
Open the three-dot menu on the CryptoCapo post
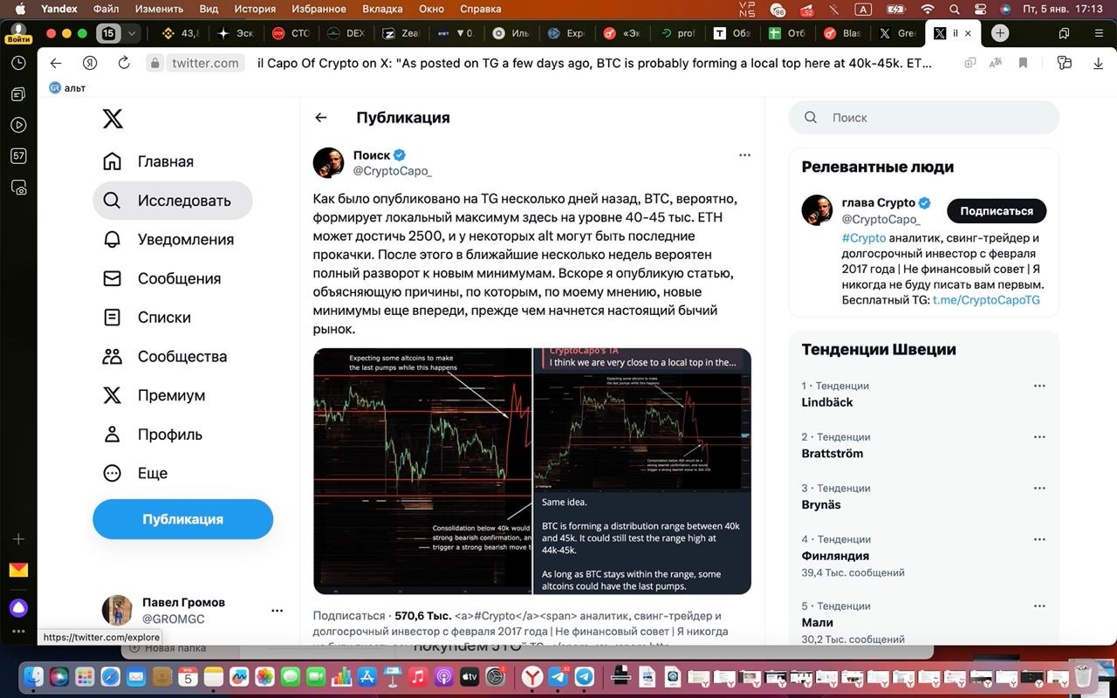(x=744, y=155)
